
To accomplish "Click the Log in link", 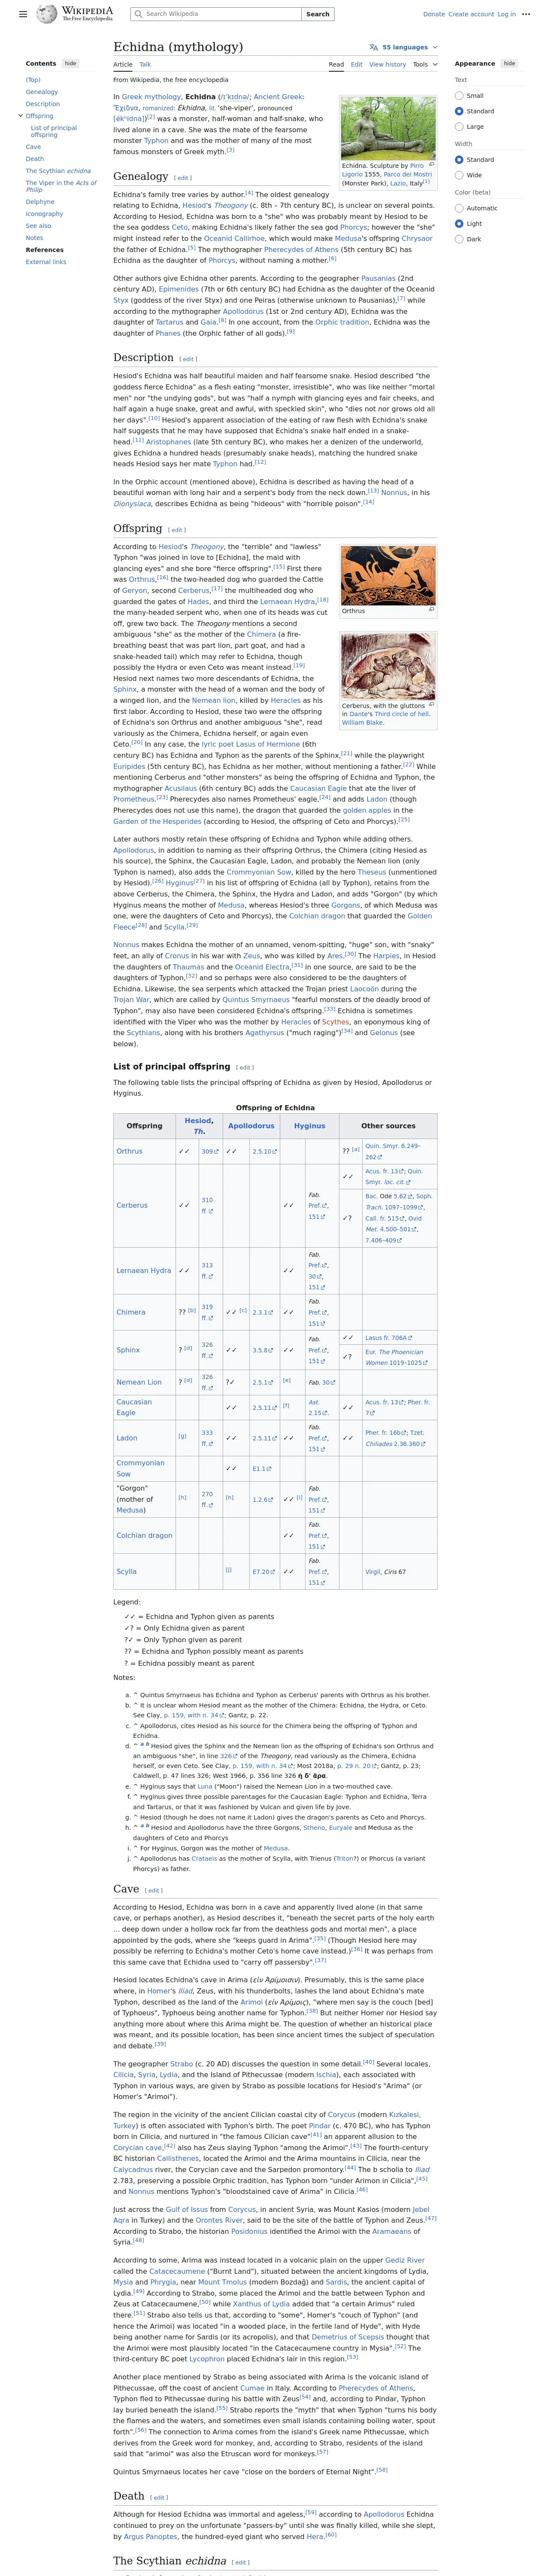I will click(507, 14).
